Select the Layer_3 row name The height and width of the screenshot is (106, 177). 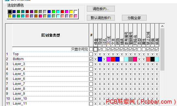click(x=19, y=64)
